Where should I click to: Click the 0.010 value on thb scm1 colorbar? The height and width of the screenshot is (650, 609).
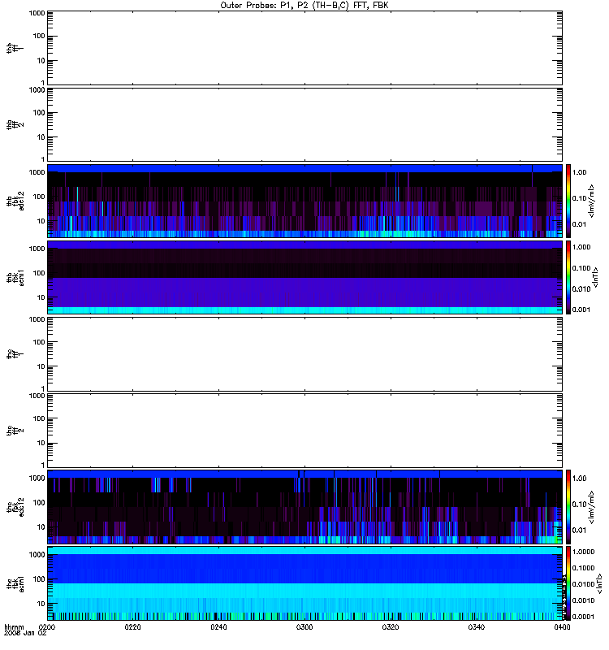581,289
